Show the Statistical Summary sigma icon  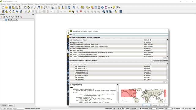tap(106, 7)
